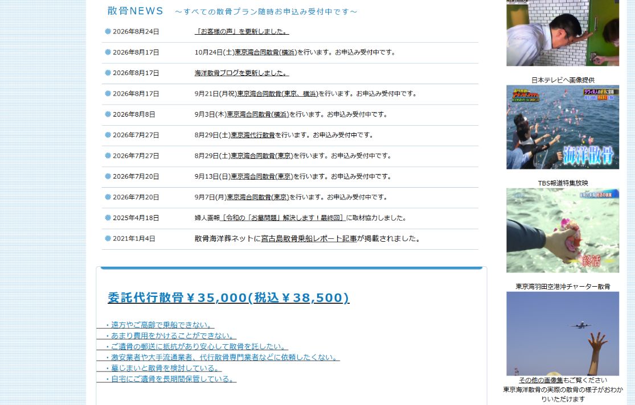View the top sidebar photo of man bowing
635x405 pixels.
coord(563,33)
